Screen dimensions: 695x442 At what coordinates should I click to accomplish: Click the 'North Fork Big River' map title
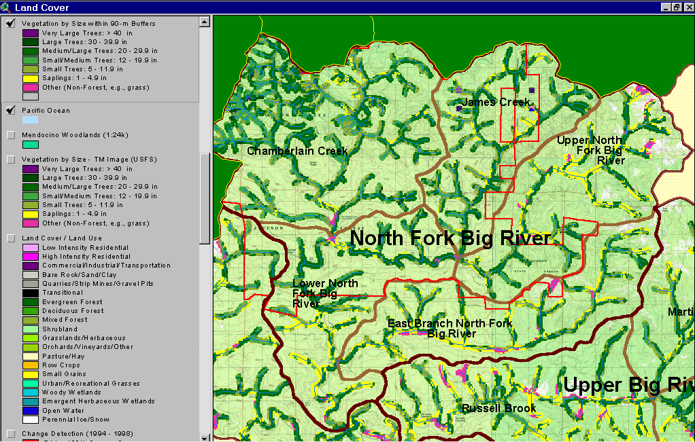pyautogui.click(x=450, y=238)
